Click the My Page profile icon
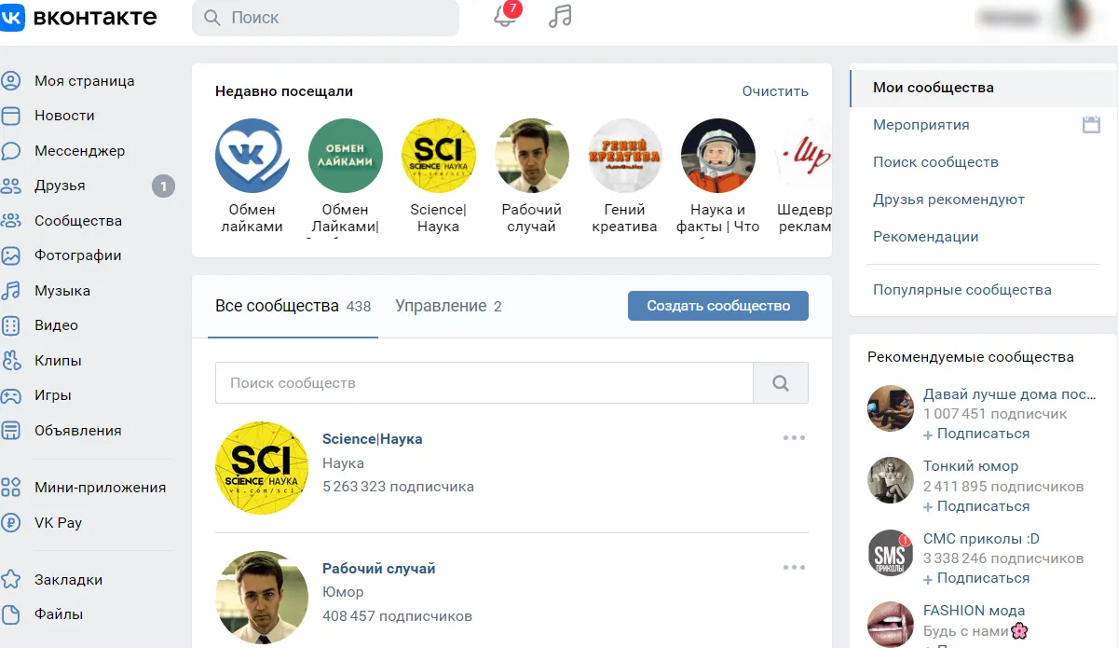 click(11, 81)
